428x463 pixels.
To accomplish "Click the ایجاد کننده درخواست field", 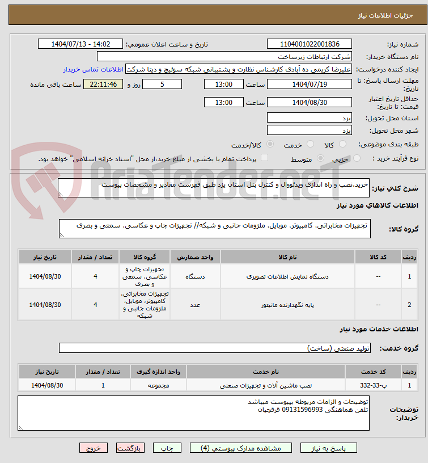I will [239, 69].
